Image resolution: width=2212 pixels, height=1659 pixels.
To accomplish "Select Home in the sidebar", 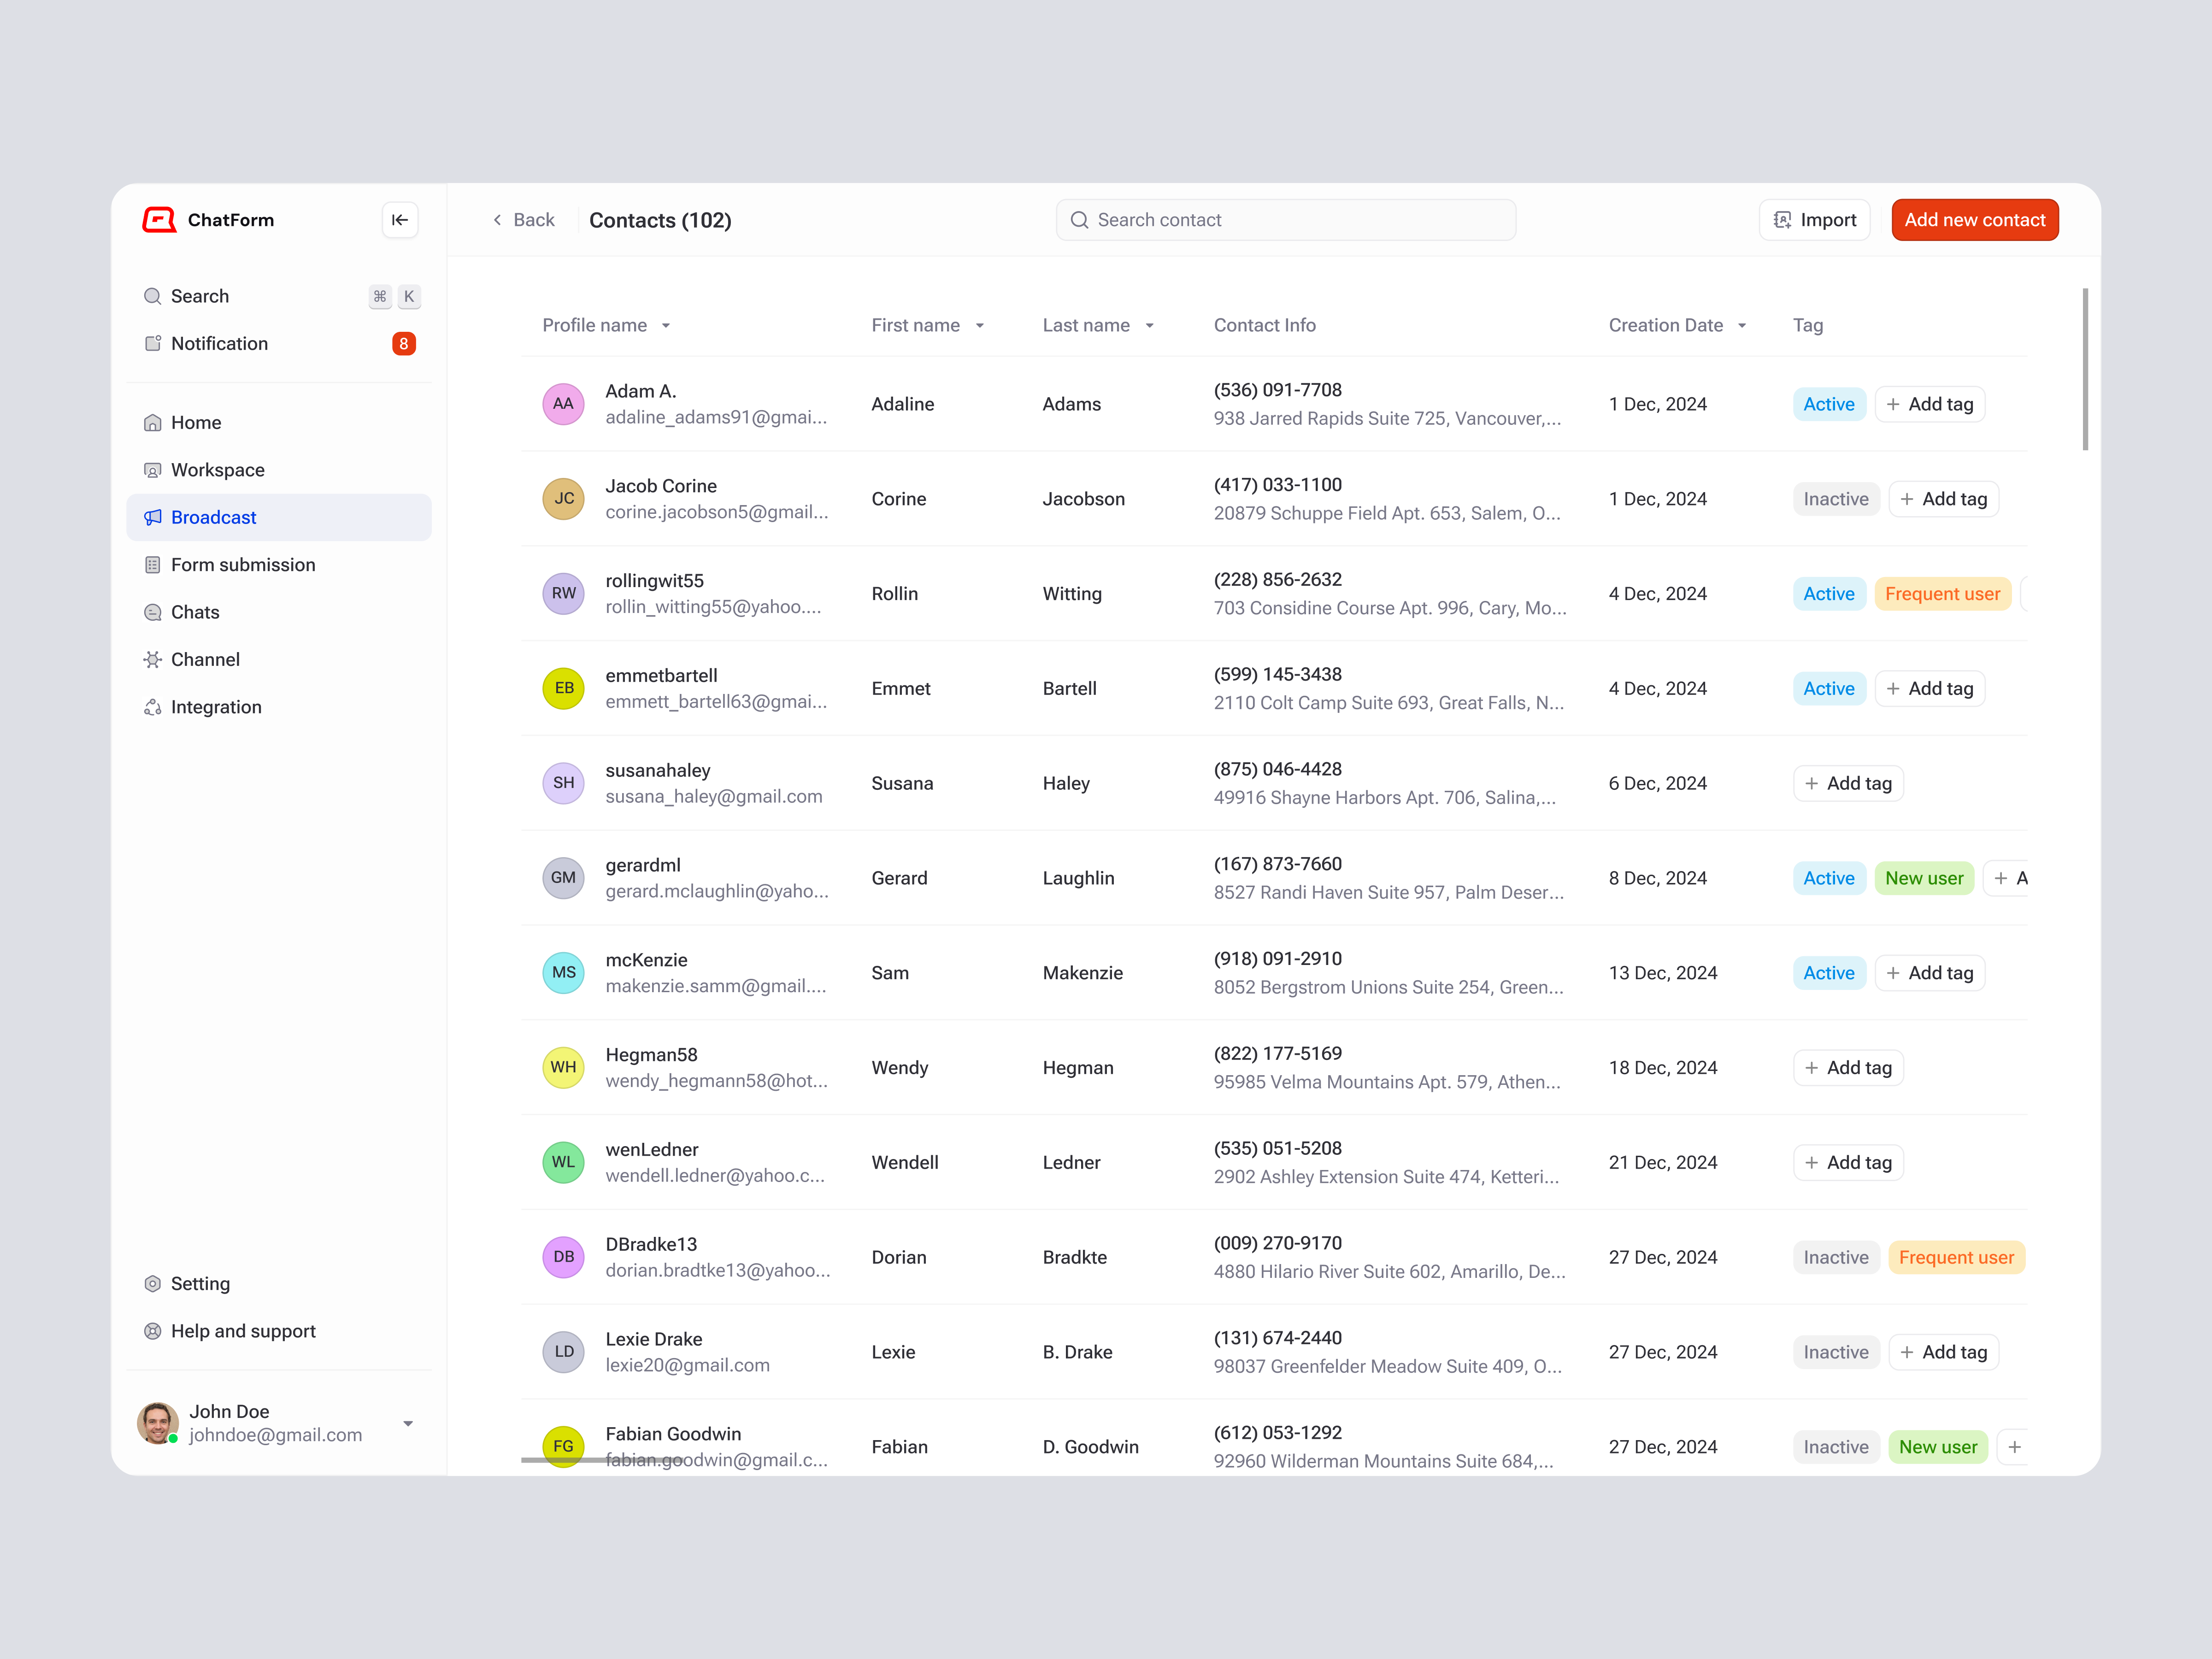I will (x=196, y=422).
